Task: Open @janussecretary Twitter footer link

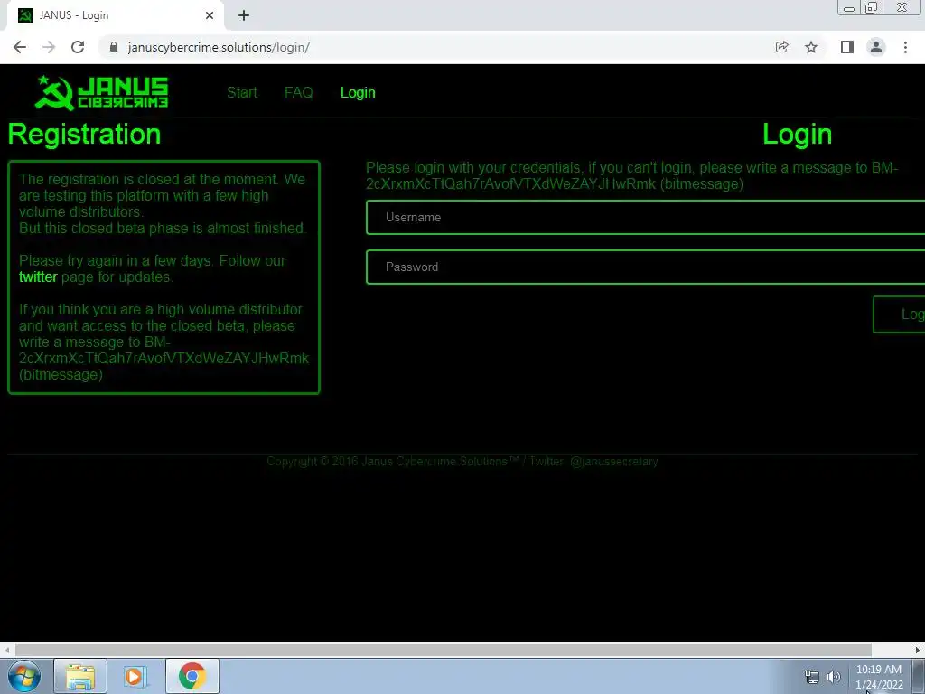Action: tap(613, 462)
